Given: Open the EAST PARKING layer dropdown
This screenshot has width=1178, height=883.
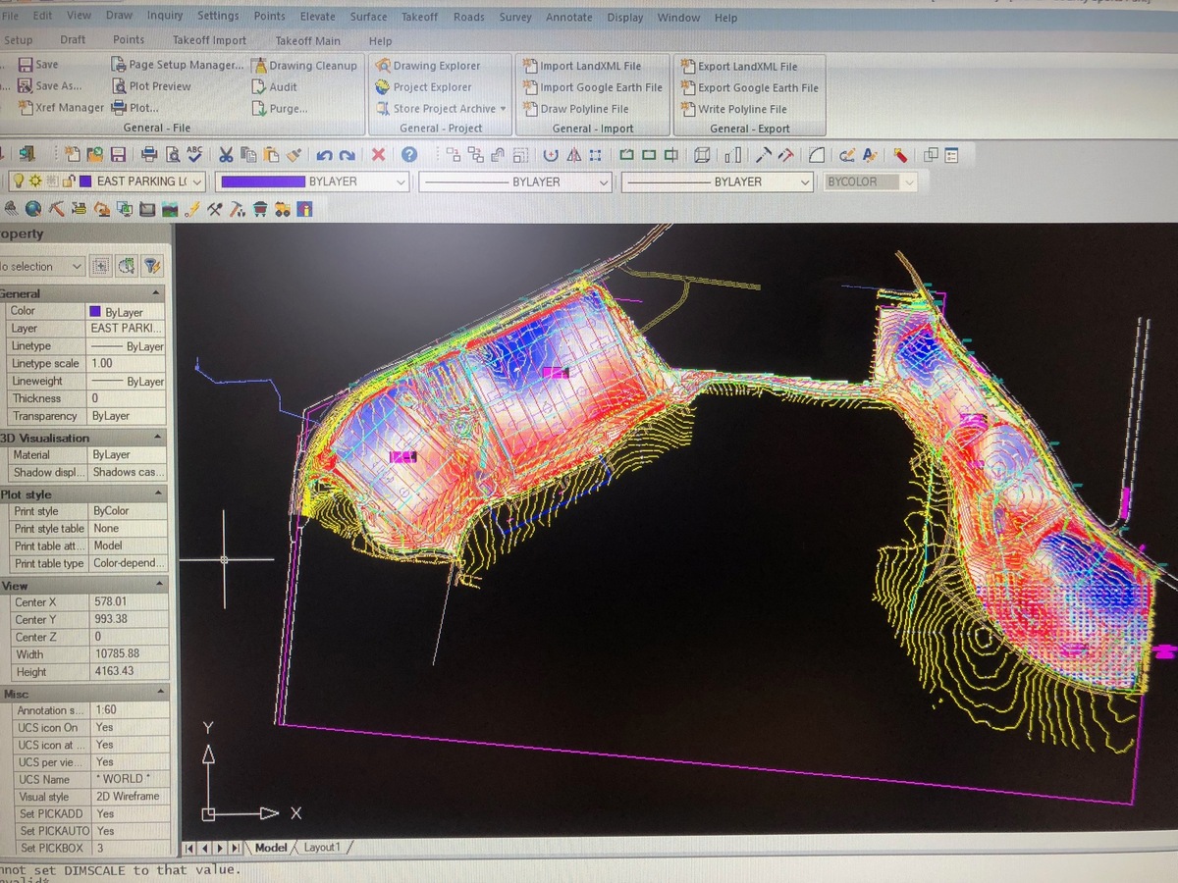Looking at the screenshot, I should pyautogui.click(x=196, y=181).
